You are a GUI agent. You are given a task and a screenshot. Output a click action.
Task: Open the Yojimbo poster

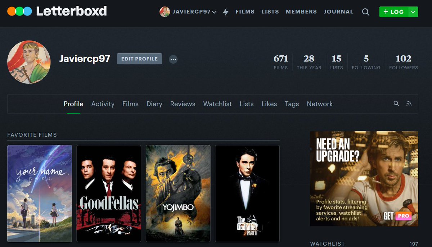click(x=178, y=193)
